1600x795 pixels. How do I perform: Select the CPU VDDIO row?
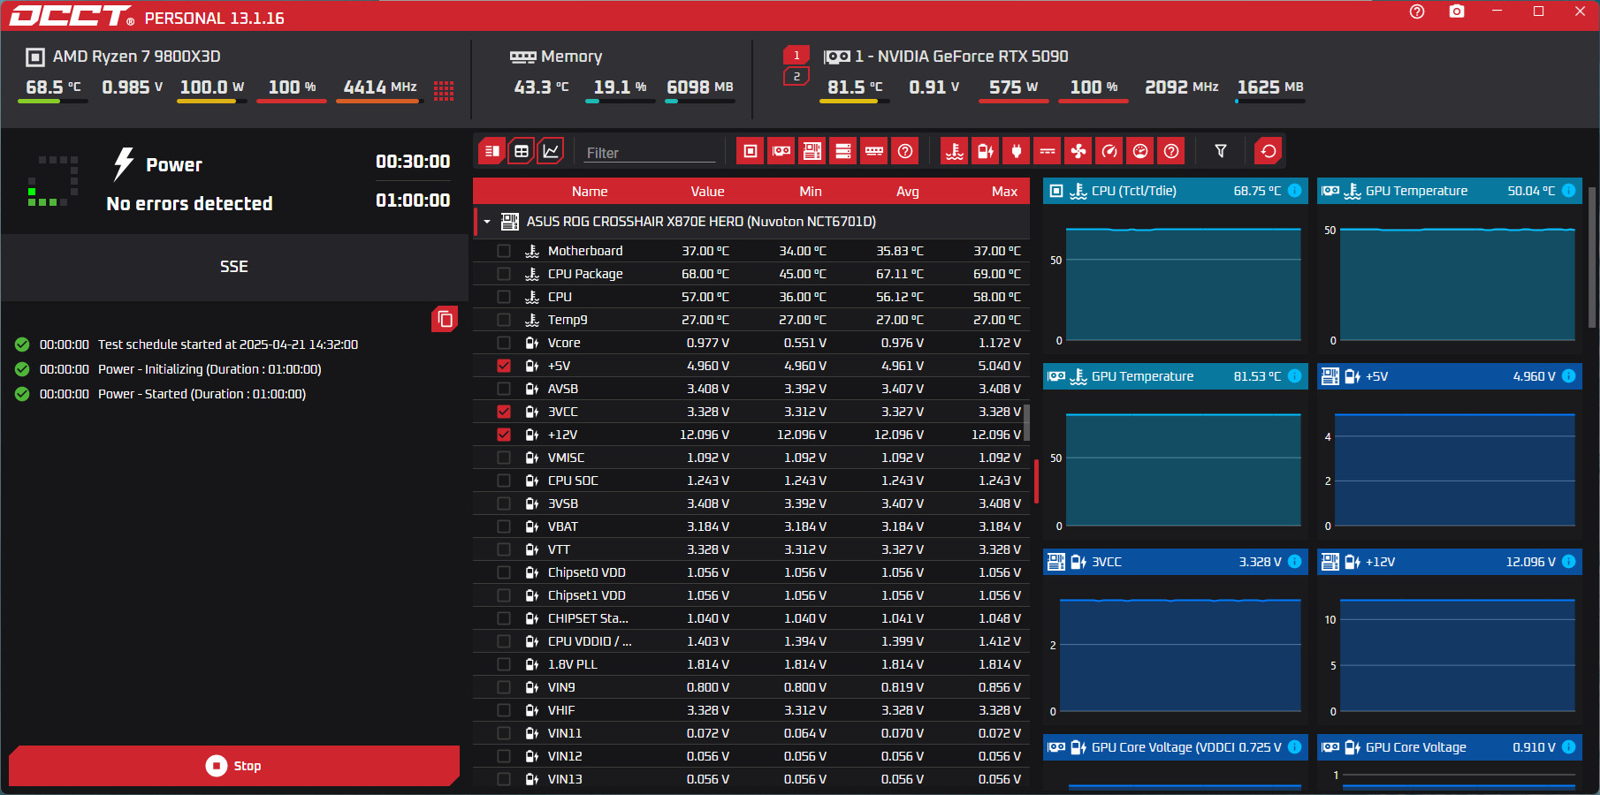coord(751,641)
